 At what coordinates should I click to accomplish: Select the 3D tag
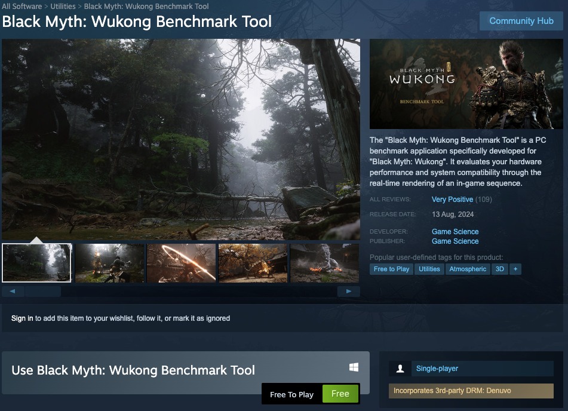[x=499, y=269]
